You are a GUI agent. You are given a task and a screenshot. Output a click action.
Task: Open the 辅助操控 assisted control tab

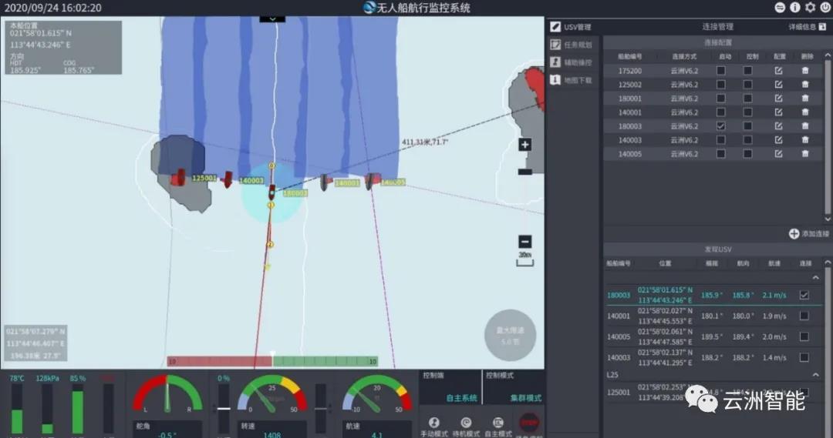click(572, 62)
